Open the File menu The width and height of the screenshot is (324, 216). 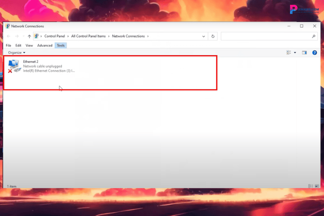coord(9,45)
